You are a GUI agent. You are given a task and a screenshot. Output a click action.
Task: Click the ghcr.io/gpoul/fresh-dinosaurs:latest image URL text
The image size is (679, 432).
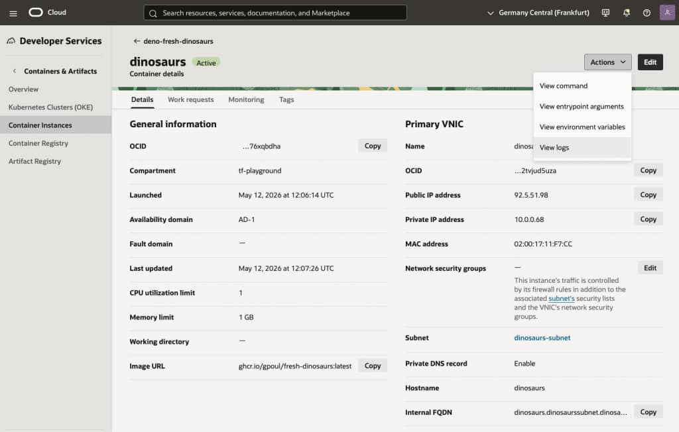[295, 366]
